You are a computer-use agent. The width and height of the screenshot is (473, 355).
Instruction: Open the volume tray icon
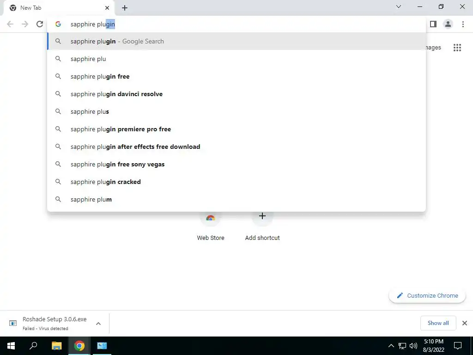(x=413, y=346)
